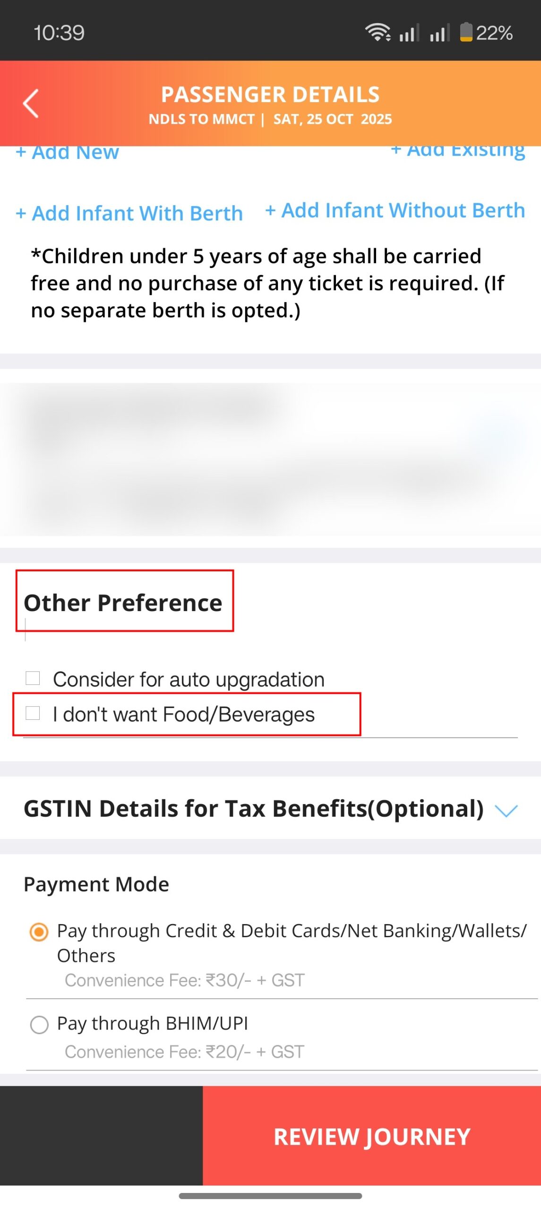Tap the battery status icon
The image size is (541, 1210).
pos(466,32)
